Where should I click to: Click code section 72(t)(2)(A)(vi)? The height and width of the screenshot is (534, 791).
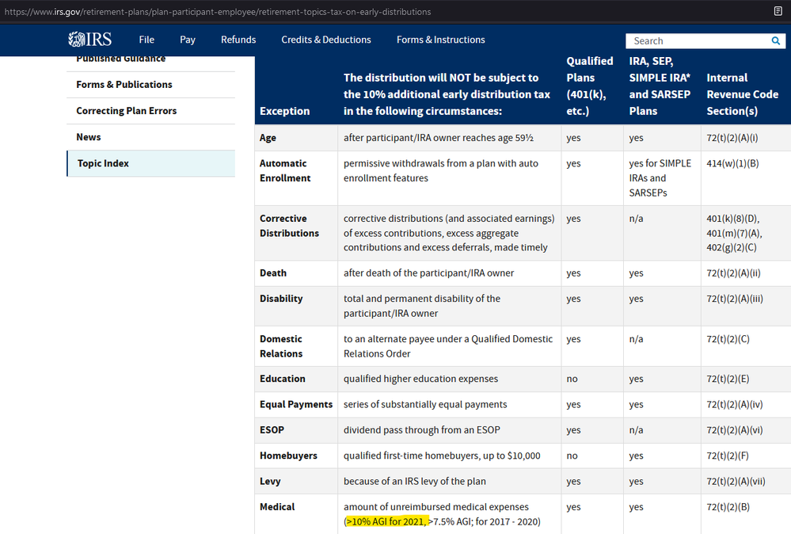click(735, 430)
